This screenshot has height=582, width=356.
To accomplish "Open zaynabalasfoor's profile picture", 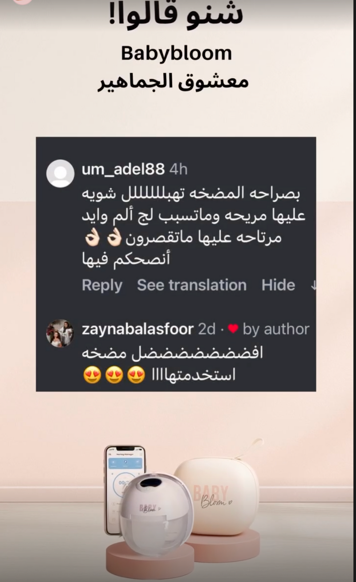I will tap(60, 333).
